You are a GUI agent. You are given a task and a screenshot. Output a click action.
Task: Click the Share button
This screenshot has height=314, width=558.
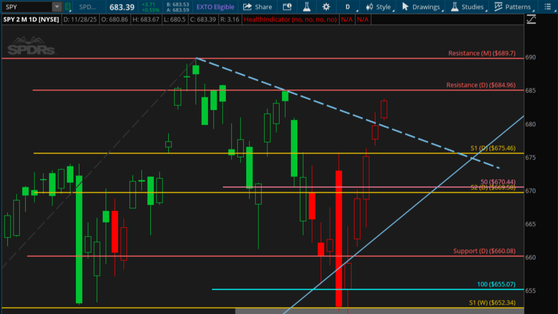pyautogui.click(x=257, y=7)
